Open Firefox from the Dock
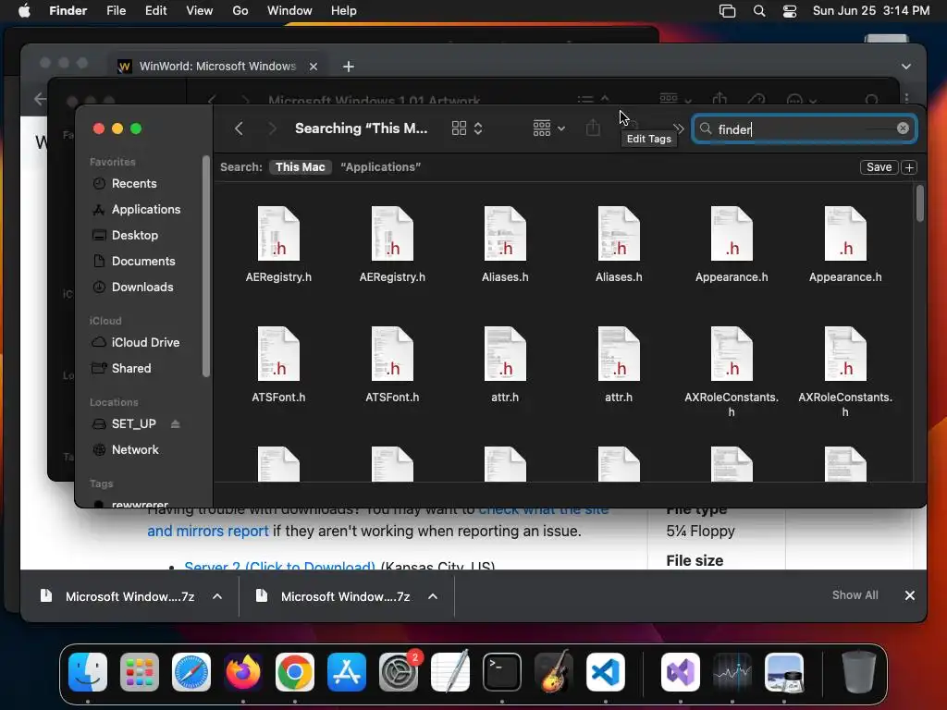 (x=243, y=672)
